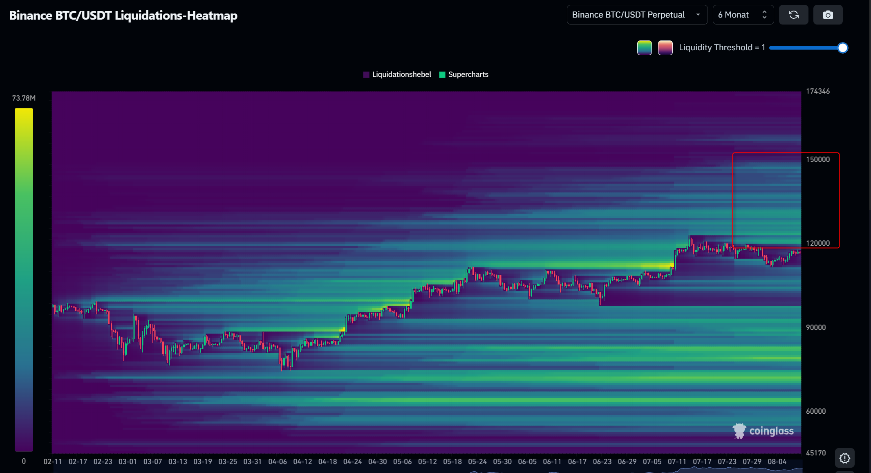
Task: Select the pink-purple heatmap color theme
Action: pos(665,48)
